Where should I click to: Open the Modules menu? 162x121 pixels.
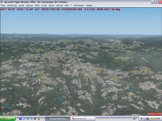tap(89, 6)
